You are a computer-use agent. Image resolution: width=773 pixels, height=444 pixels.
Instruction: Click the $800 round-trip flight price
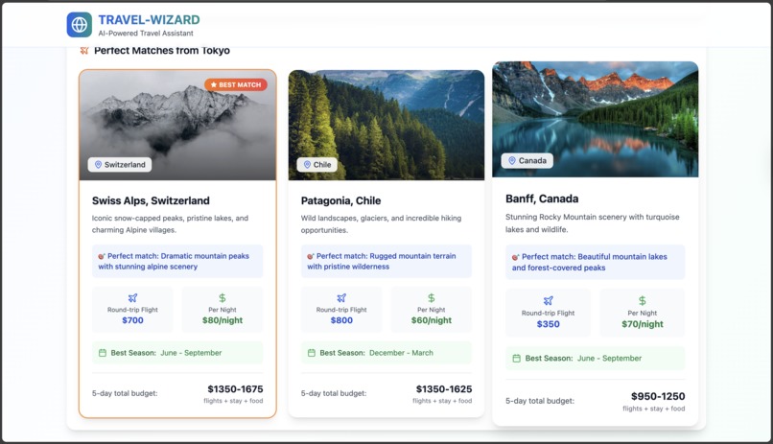pos(341,320)
